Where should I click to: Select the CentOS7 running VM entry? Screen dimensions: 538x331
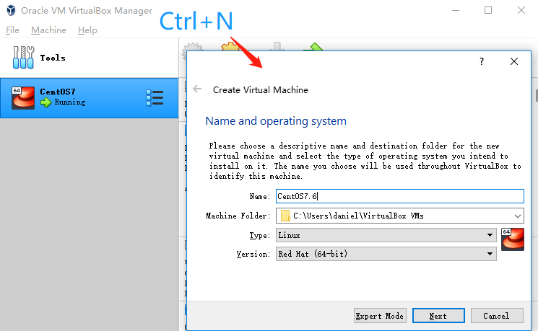click(90, 98)
